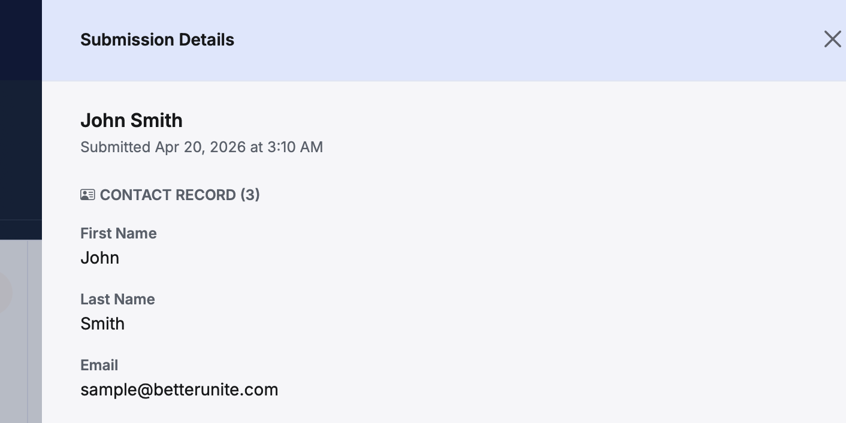Image resolution: width=846 pixels, height=423 pixels.
Task: Close the Submission Details panel
Action: pyautogui.click(x=832, y=40)
